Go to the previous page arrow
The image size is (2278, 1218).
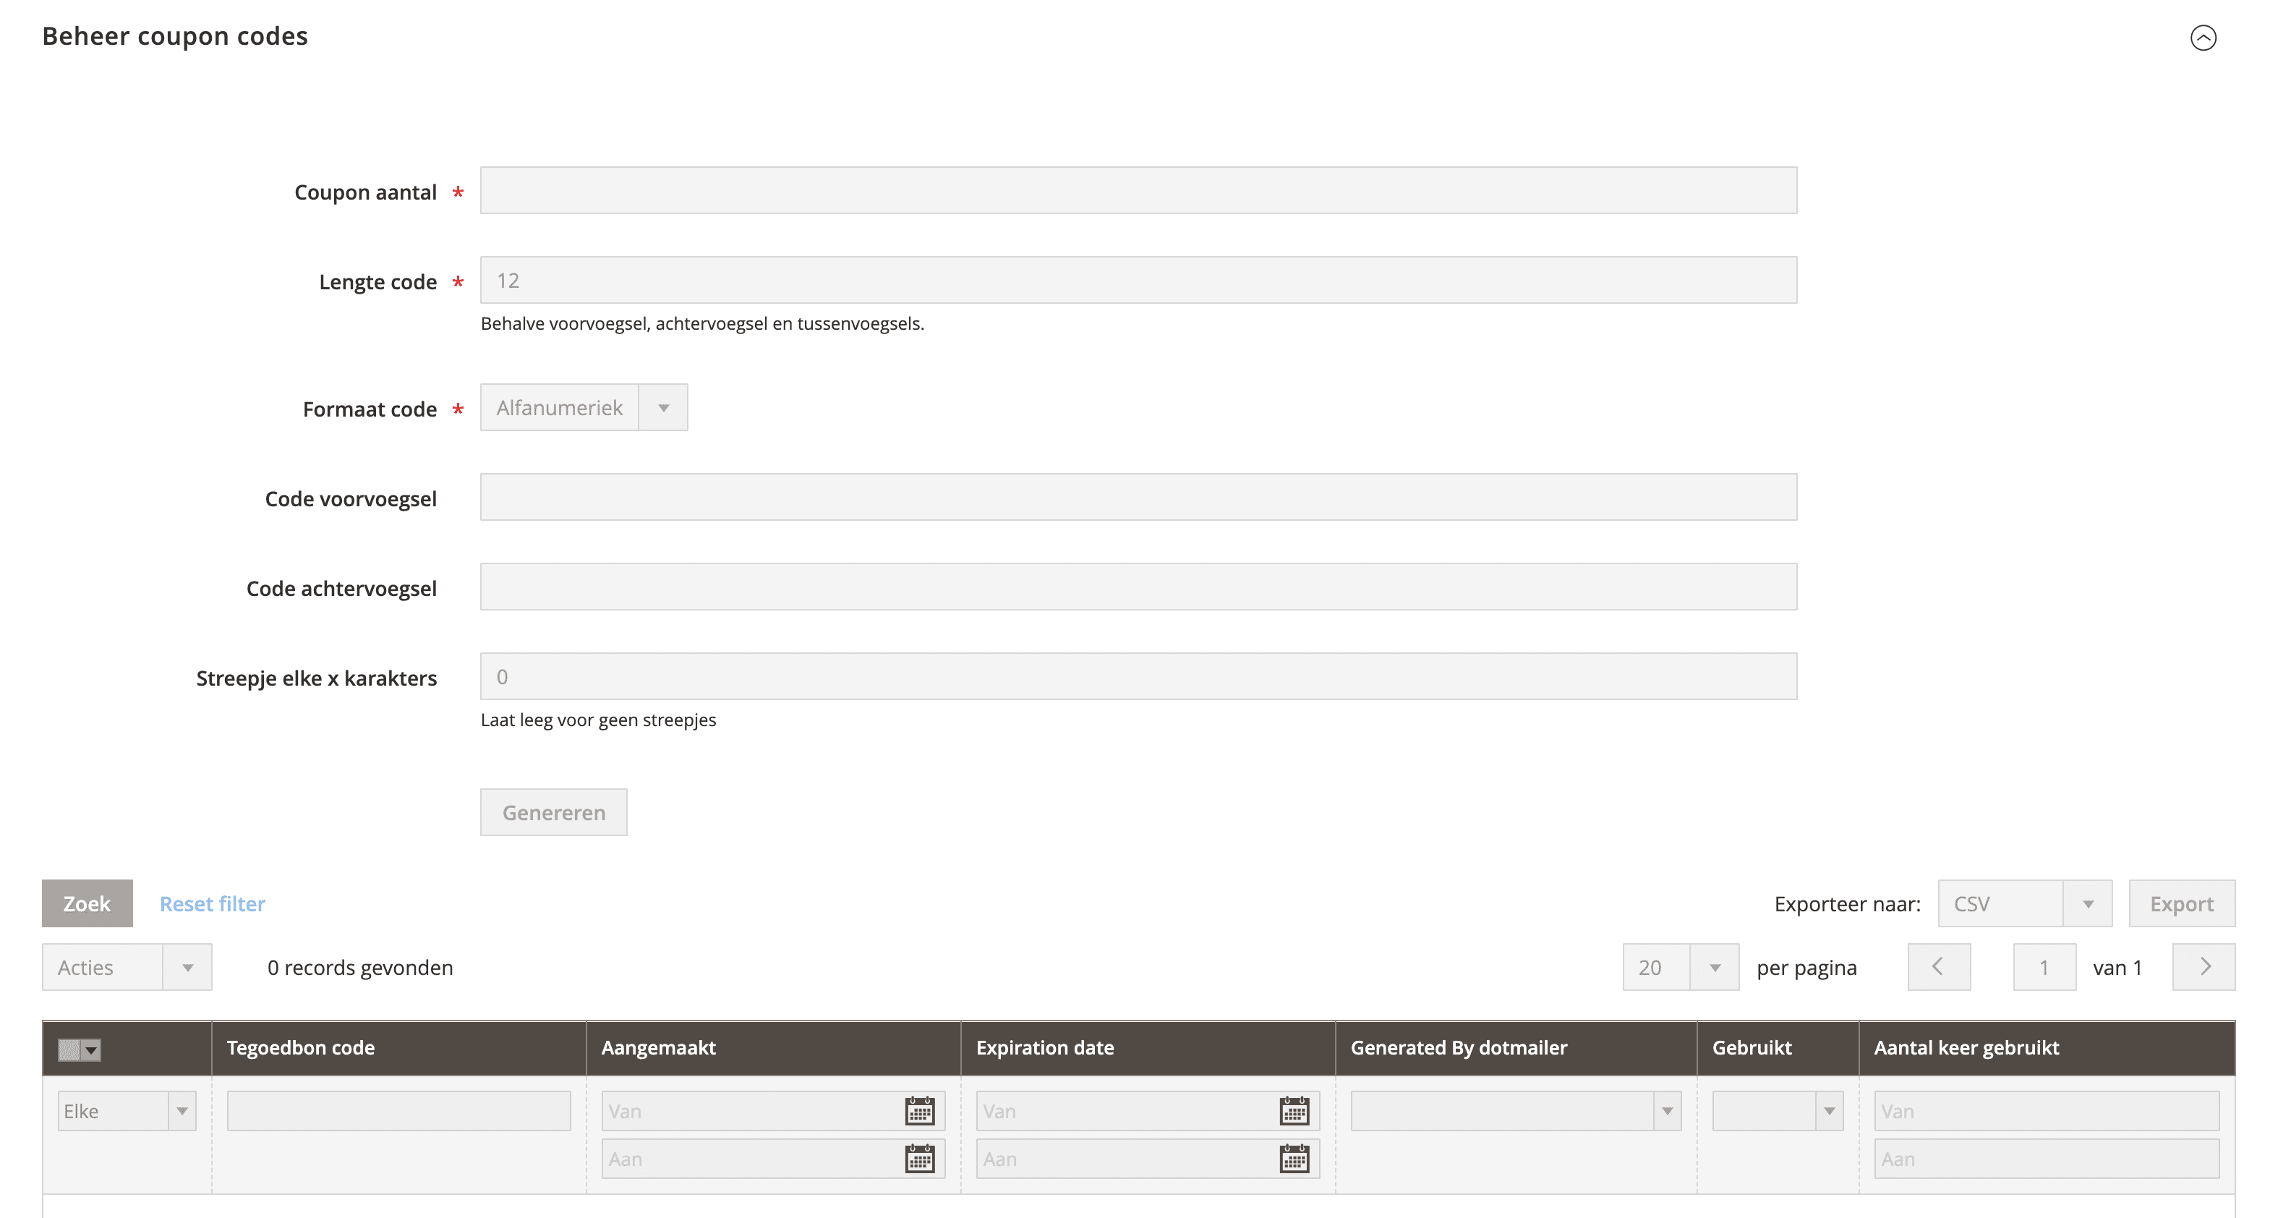click(x=1938, y=967)
